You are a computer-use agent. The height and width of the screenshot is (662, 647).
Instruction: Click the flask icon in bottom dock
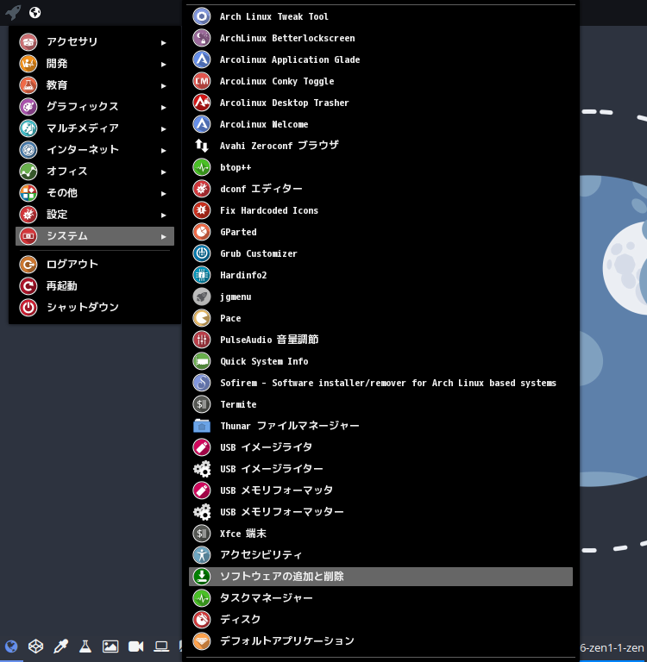pos(85,646)
